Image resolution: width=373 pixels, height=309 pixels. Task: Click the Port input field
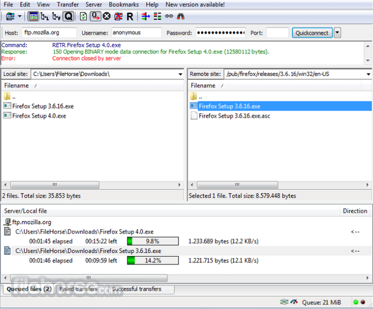coord(277,33)
